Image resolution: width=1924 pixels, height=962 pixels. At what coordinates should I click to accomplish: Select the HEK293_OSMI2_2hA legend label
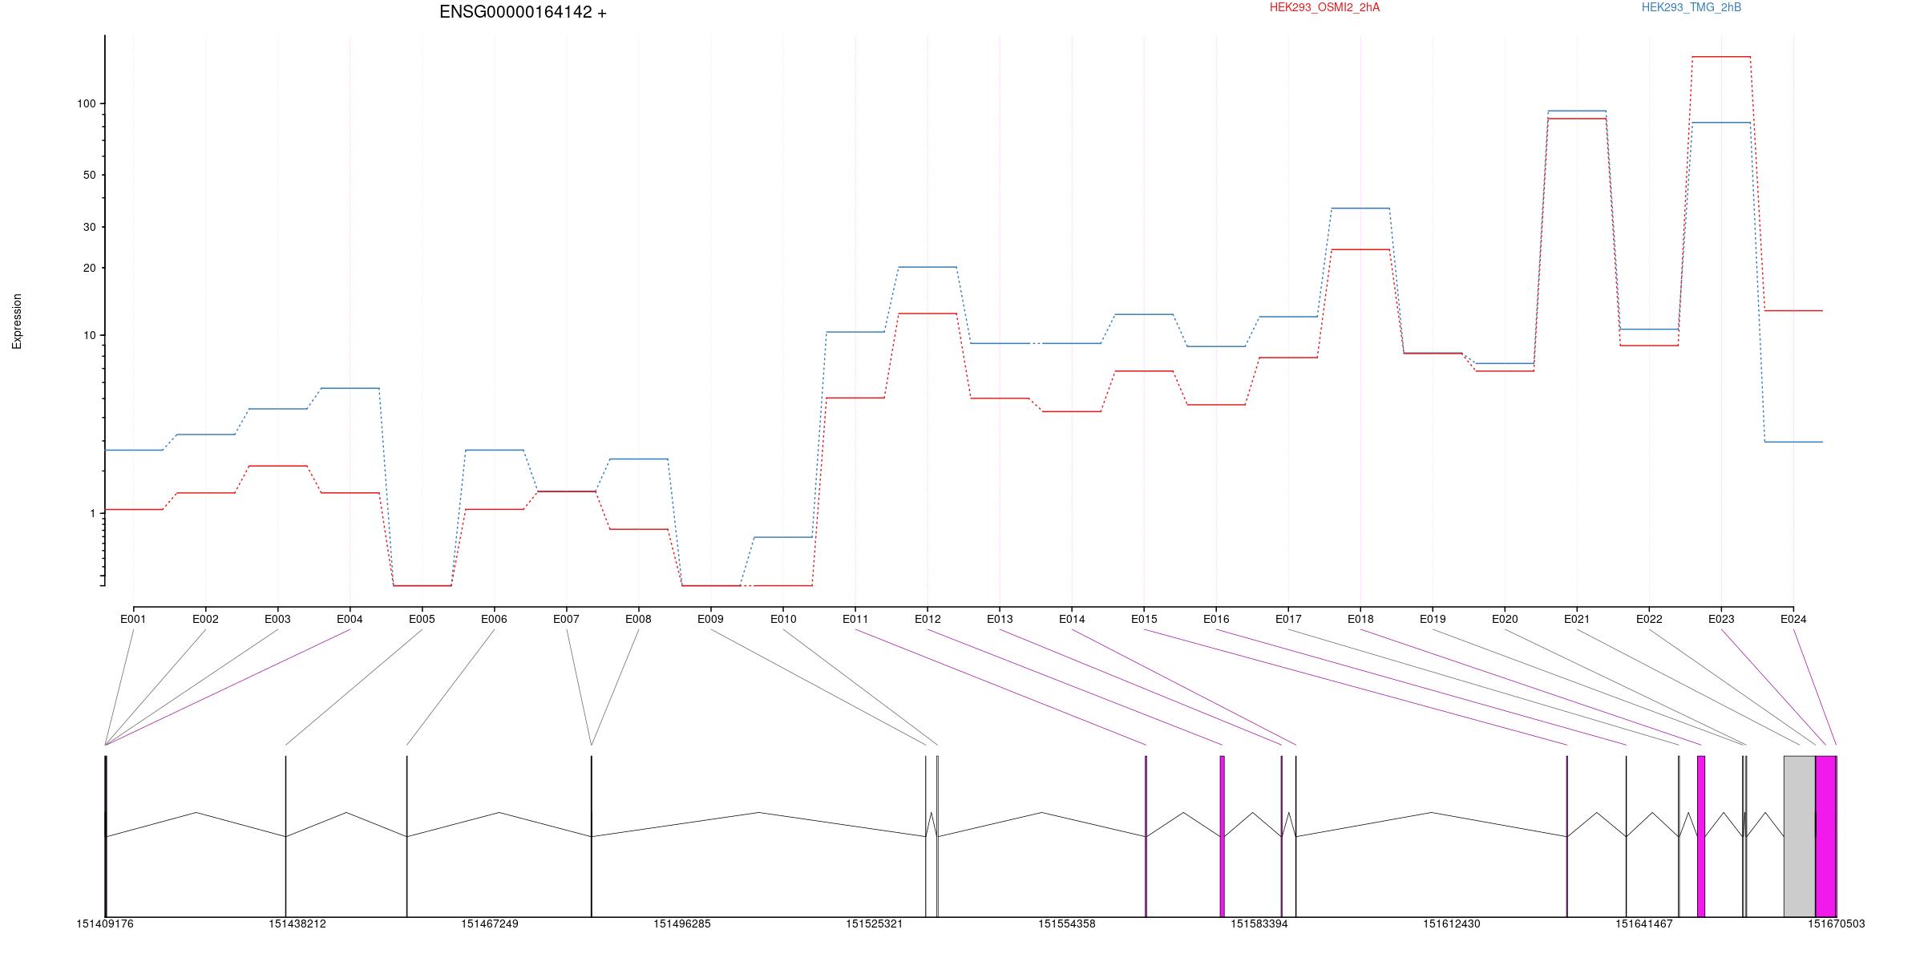coord(1324,7)
